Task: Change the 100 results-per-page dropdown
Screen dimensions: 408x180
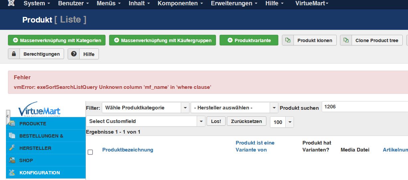Action: pyautogui.click(x=282, y=122)
